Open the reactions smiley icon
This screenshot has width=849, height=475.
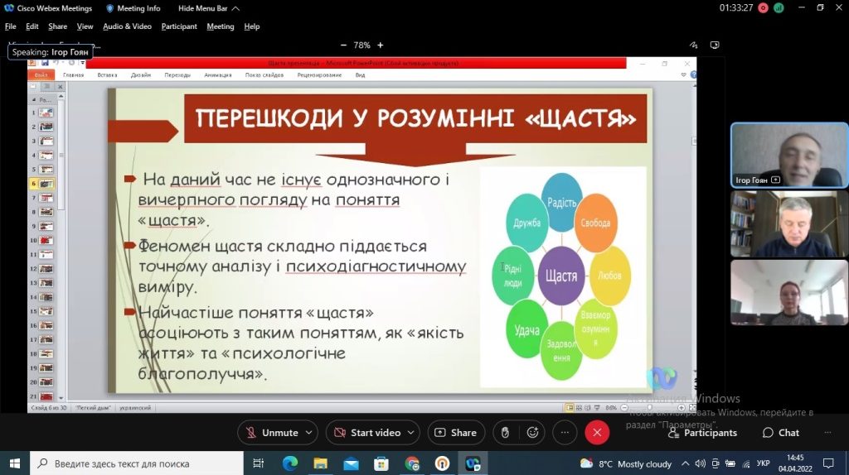(x=533, y=432)
